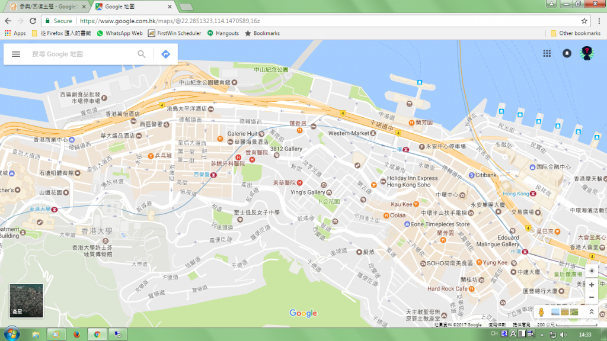Open Google notifications bell
607x341 pixels.
click(567, 53)
